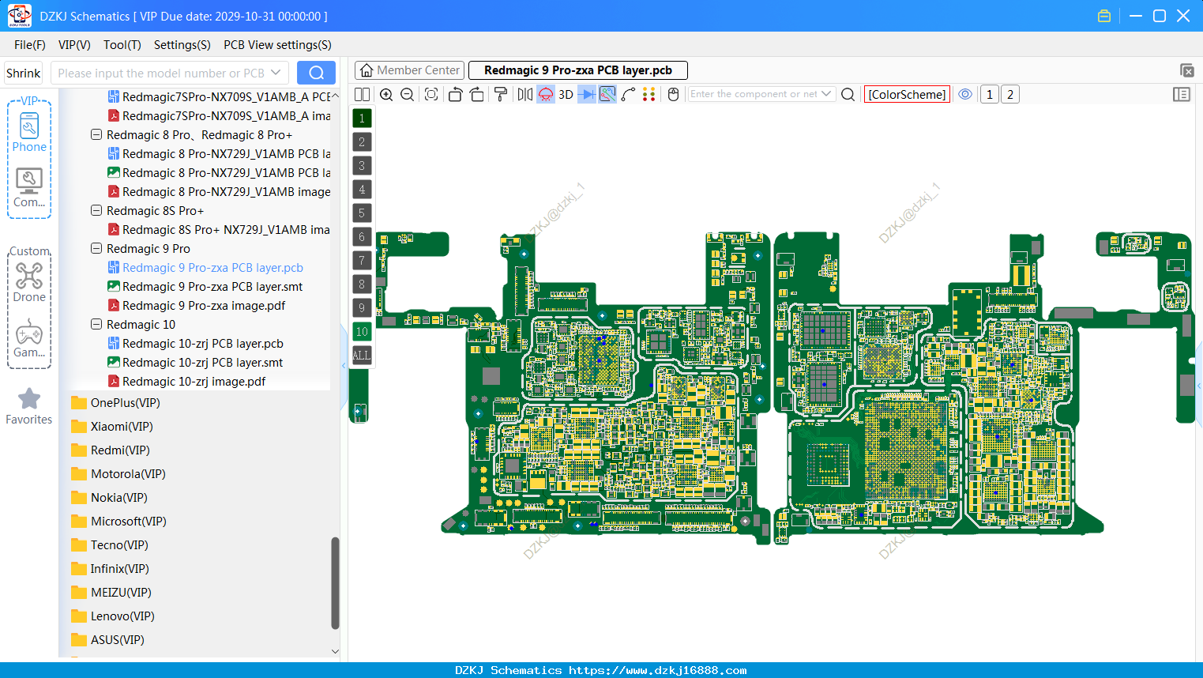The height and width of the screenshot is (678, 1203).
Task: Show PCB layer 1
Action: (x=362, y=118)
